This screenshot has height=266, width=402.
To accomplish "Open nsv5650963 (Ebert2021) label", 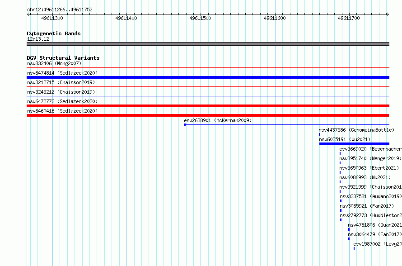I will (369, 168).
